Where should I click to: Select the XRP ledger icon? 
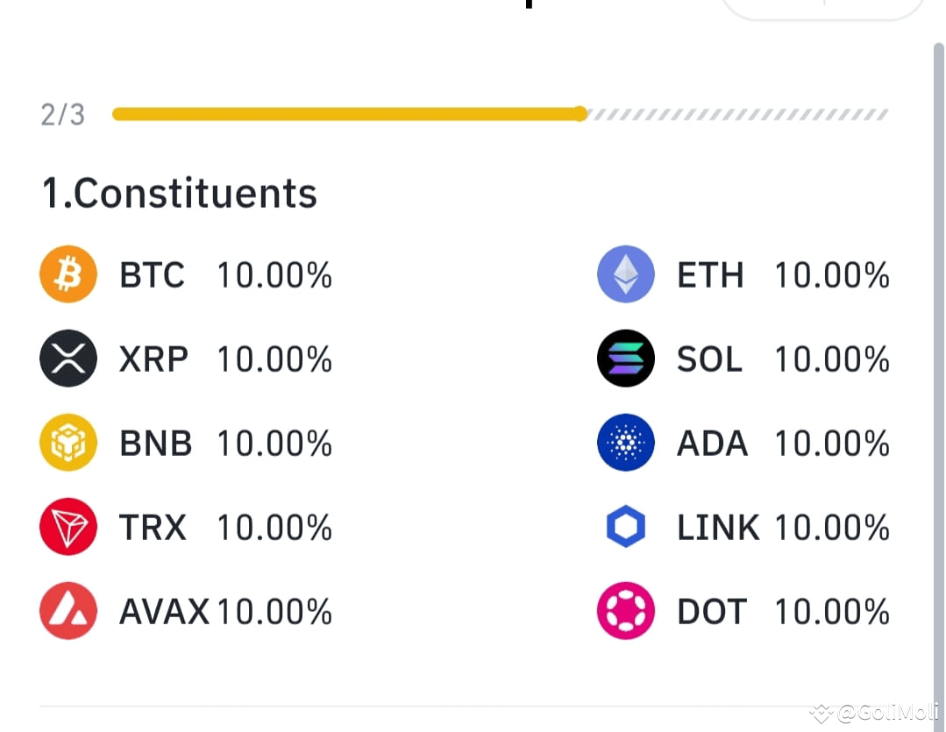68,359
